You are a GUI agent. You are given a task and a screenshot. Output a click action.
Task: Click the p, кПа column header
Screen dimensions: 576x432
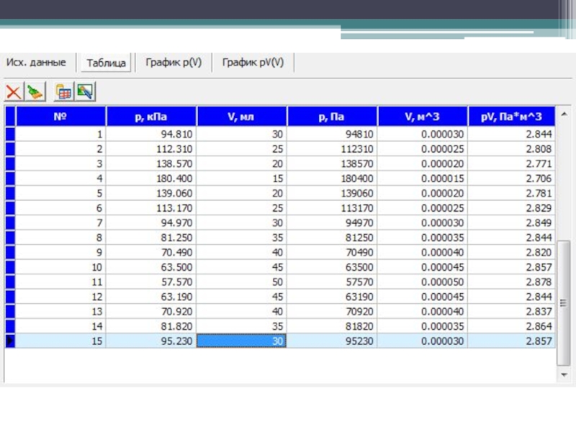[x=151, y=117]
